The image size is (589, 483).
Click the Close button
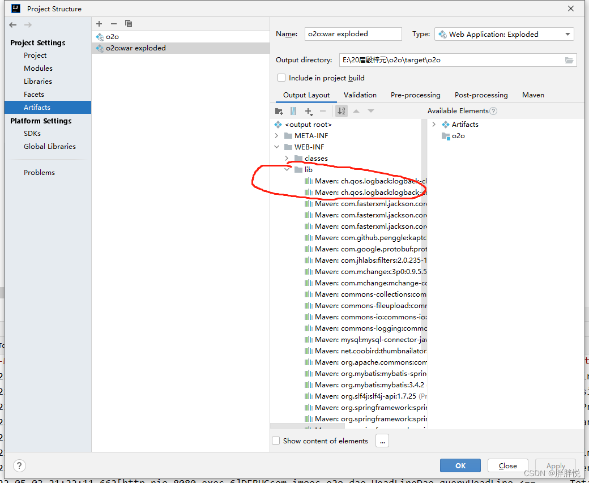tap(507, 465)
